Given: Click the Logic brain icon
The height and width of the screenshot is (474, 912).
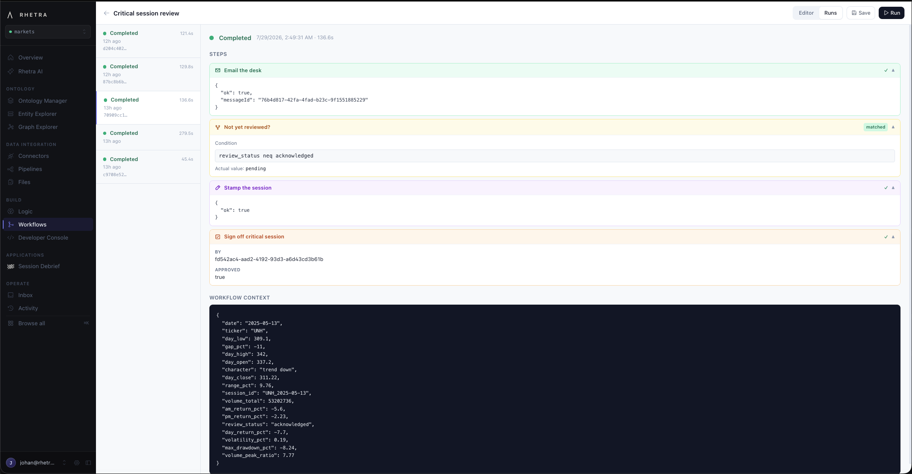Looking at the screenshot, I should coord(11,211).
